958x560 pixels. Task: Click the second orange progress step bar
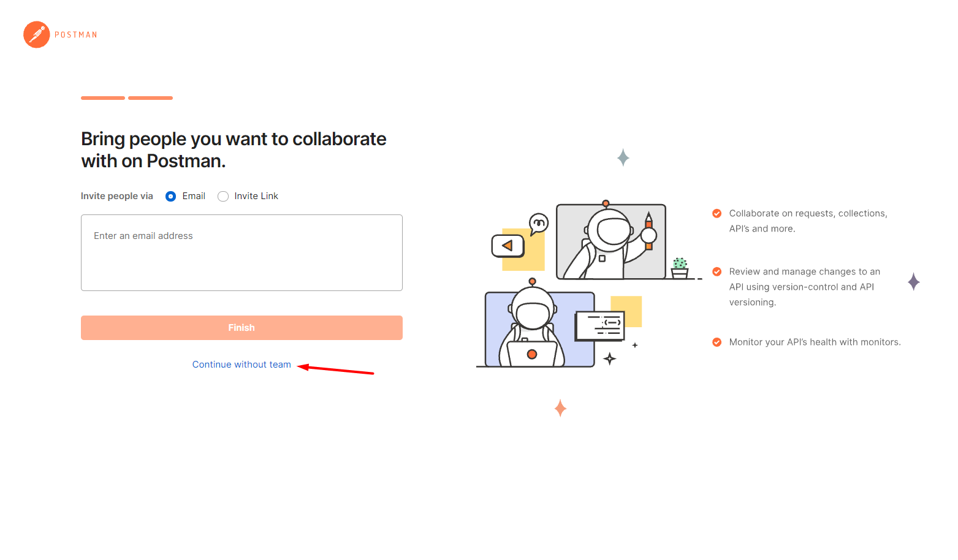(x=150, y=98)
